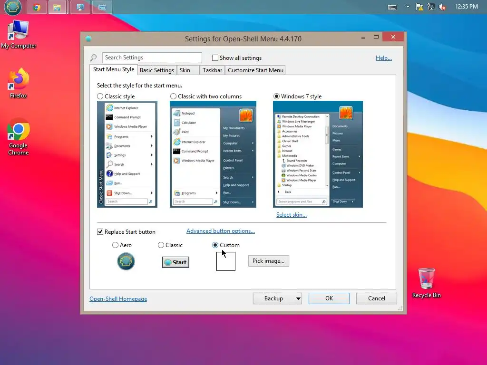Open Advanced button options link
This screenshot has width=487, height=365.
(221, 231)
